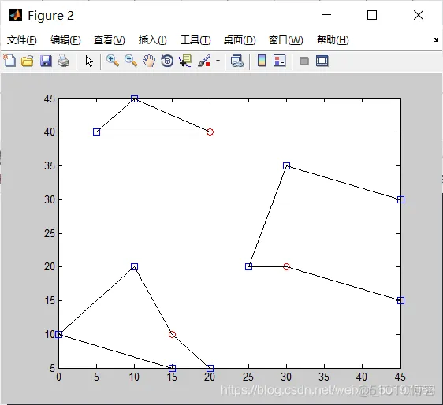Viewport: 443px width, 405px height.
Task: Open the 查看(V) menu
Action: [x=110, y=40]
